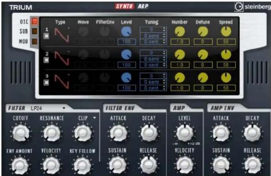The width and height of the screenshot is (271, 176).
Task: Click oscillator 1 yellow Number knob
Action: click(x=180, y=32)
